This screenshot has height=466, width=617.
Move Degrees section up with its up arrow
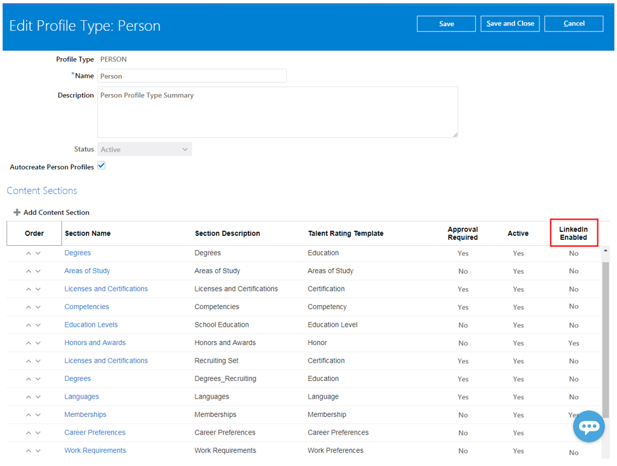pos(28,253)
